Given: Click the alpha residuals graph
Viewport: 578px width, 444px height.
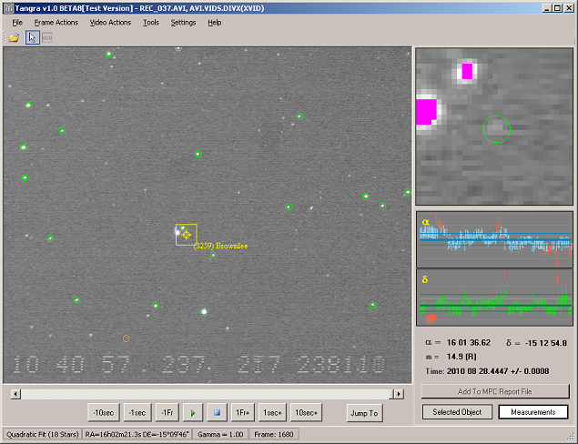Looking at the screenshot, I should [x=494, y=239].
